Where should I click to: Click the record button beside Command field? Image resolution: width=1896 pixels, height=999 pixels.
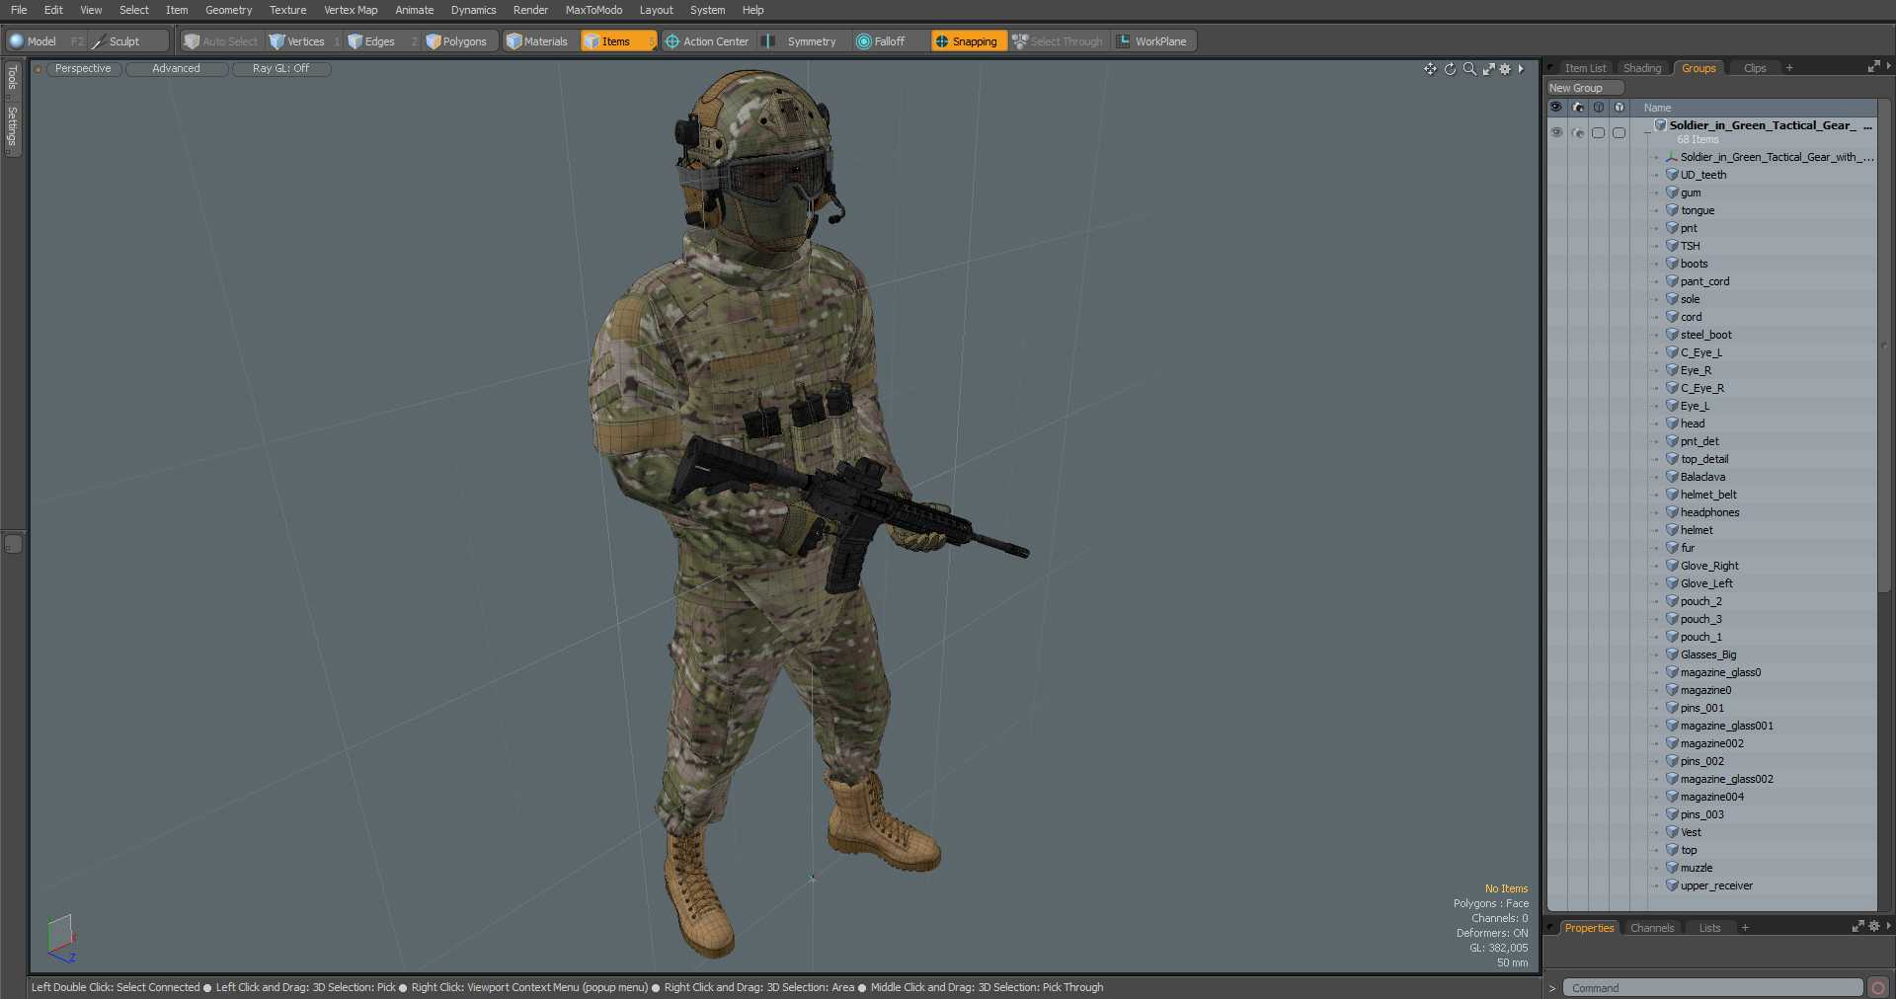[x=1878, y=988]
